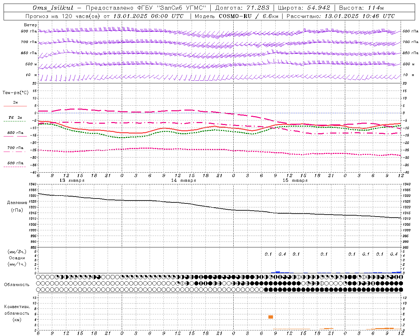This screenshot has height=336, width=420.
Task: Click the Ветер section label
Action: coord(30,25)
